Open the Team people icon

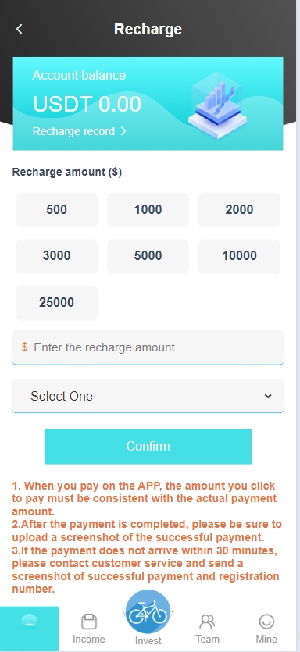(207, 622)
